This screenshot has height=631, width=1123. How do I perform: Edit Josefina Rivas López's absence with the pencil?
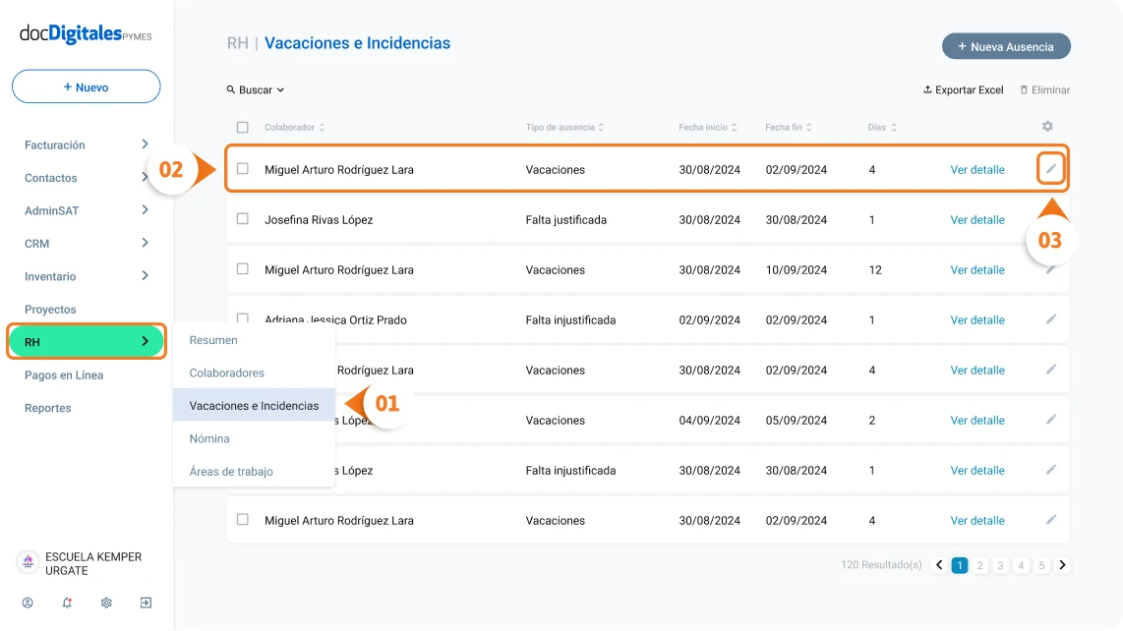pyautogui.click(x=1050, y=219)
